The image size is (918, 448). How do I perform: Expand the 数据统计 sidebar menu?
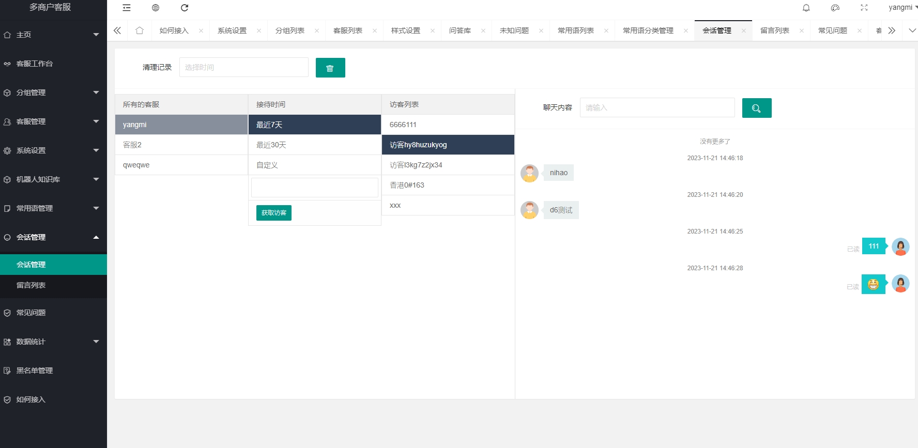(53, 342)
